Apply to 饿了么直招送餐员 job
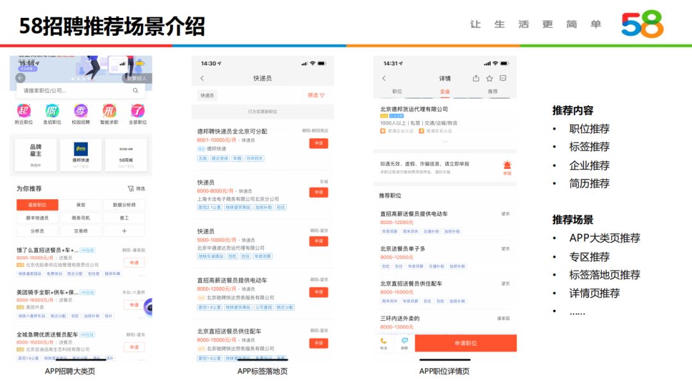This screenshot has width=692, height=388. coord(134,263)
